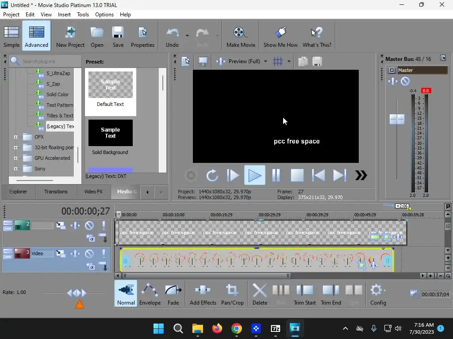Mute track 2
The image size is (453, 339).
(89, 226)
